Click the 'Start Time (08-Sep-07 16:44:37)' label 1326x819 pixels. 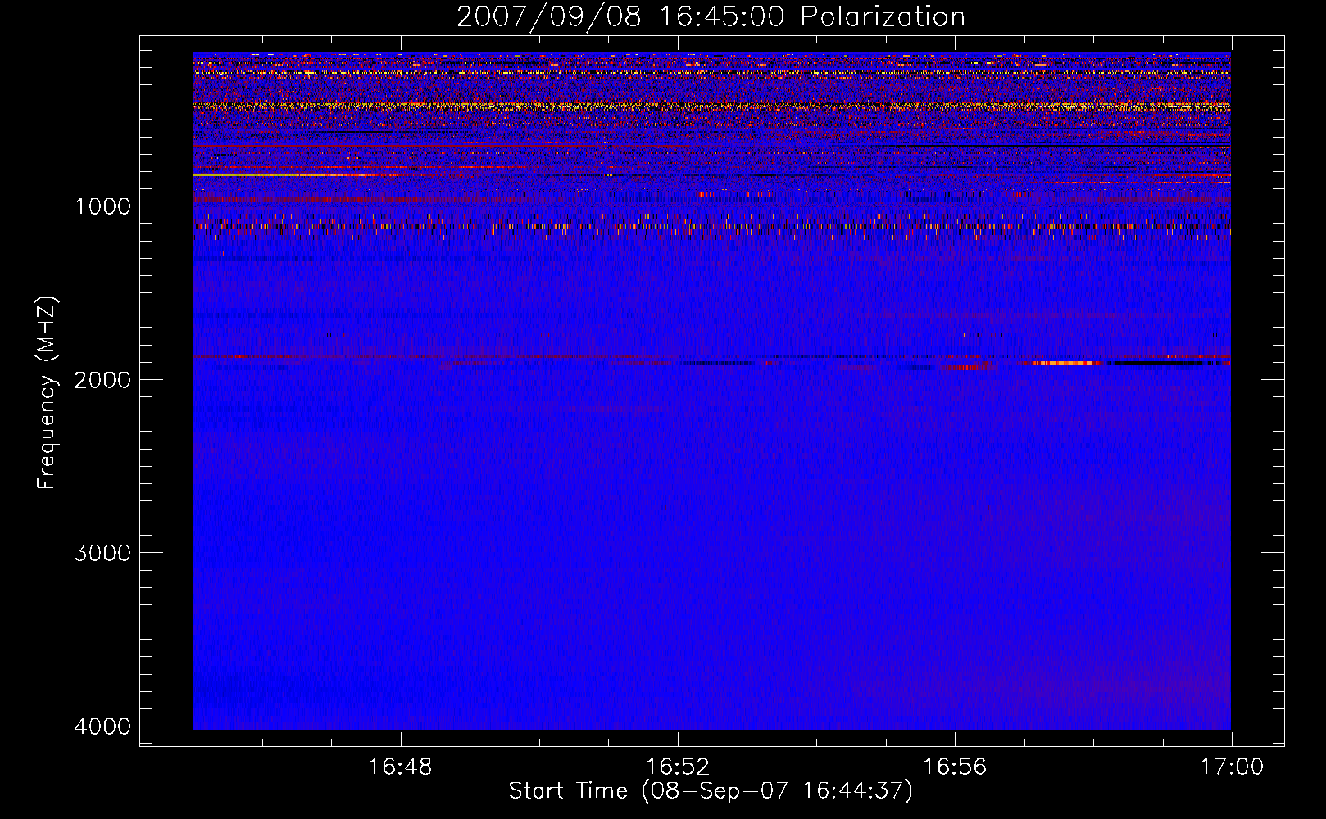click(x=711, y=791)
